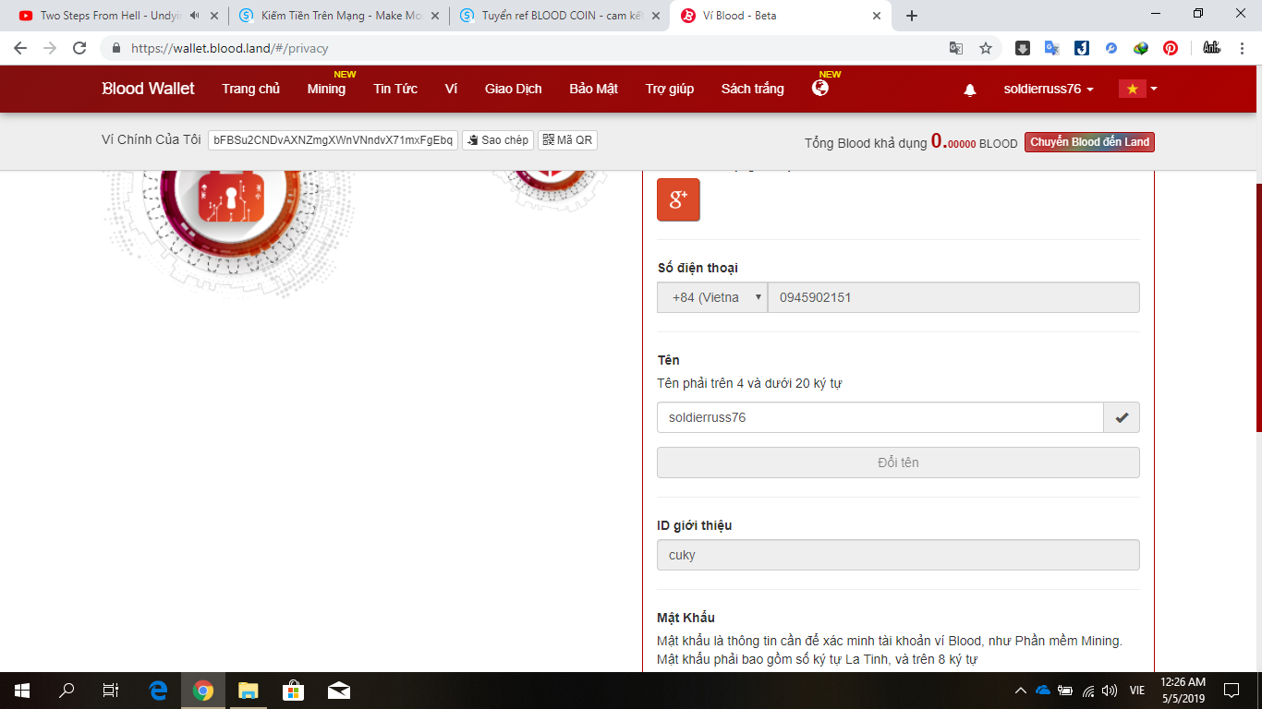This screenshot has height=709, width=1262.
Task: Click the Chuyển Blood đến Land button
Action: click(1089, 142)
